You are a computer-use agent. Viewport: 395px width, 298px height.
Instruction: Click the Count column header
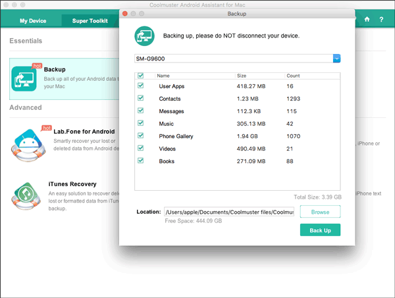[293, 76]
